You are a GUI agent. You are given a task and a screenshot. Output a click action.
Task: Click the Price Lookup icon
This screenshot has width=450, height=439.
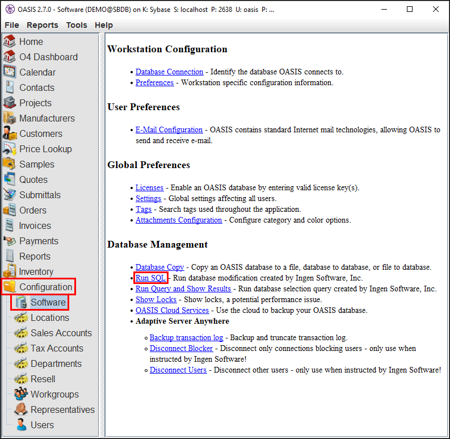click(10, 149)
